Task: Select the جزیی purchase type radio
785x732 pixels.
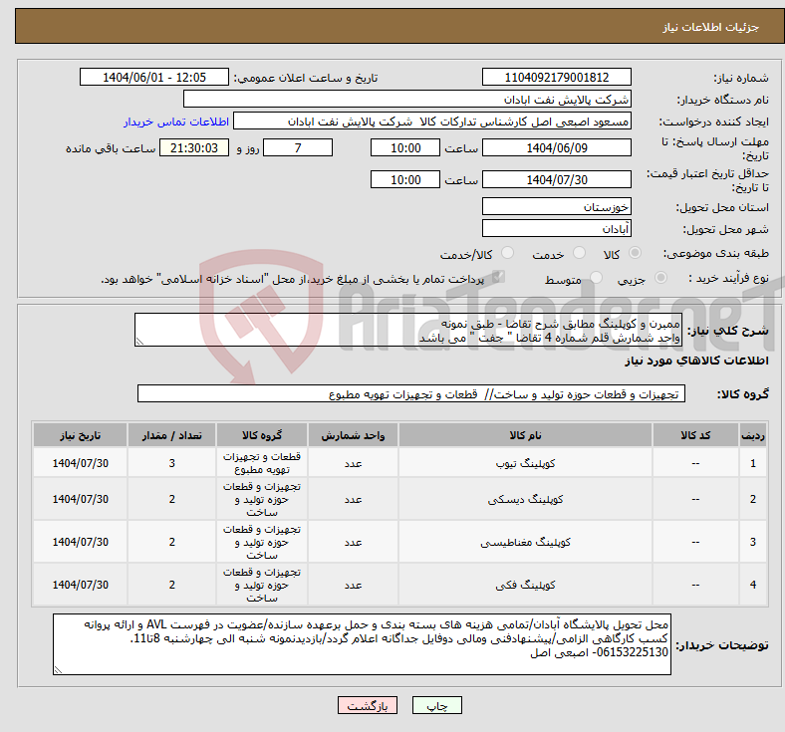Action: click(x=660, y=278)
